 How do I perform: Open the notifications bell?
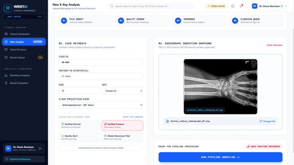coord(241,6)
